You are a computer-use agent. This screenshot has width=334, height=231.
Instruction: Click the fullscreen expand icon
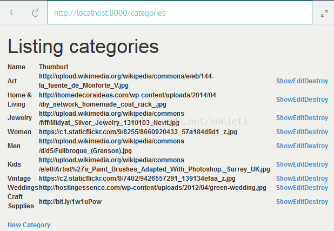click(x=324, y=13)
